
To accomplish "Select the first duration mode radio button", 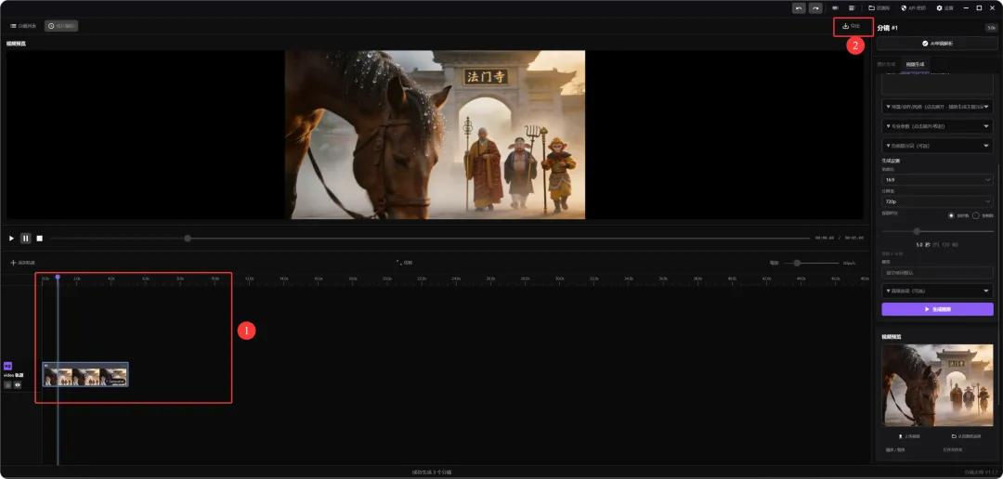I will coord(952,215).
